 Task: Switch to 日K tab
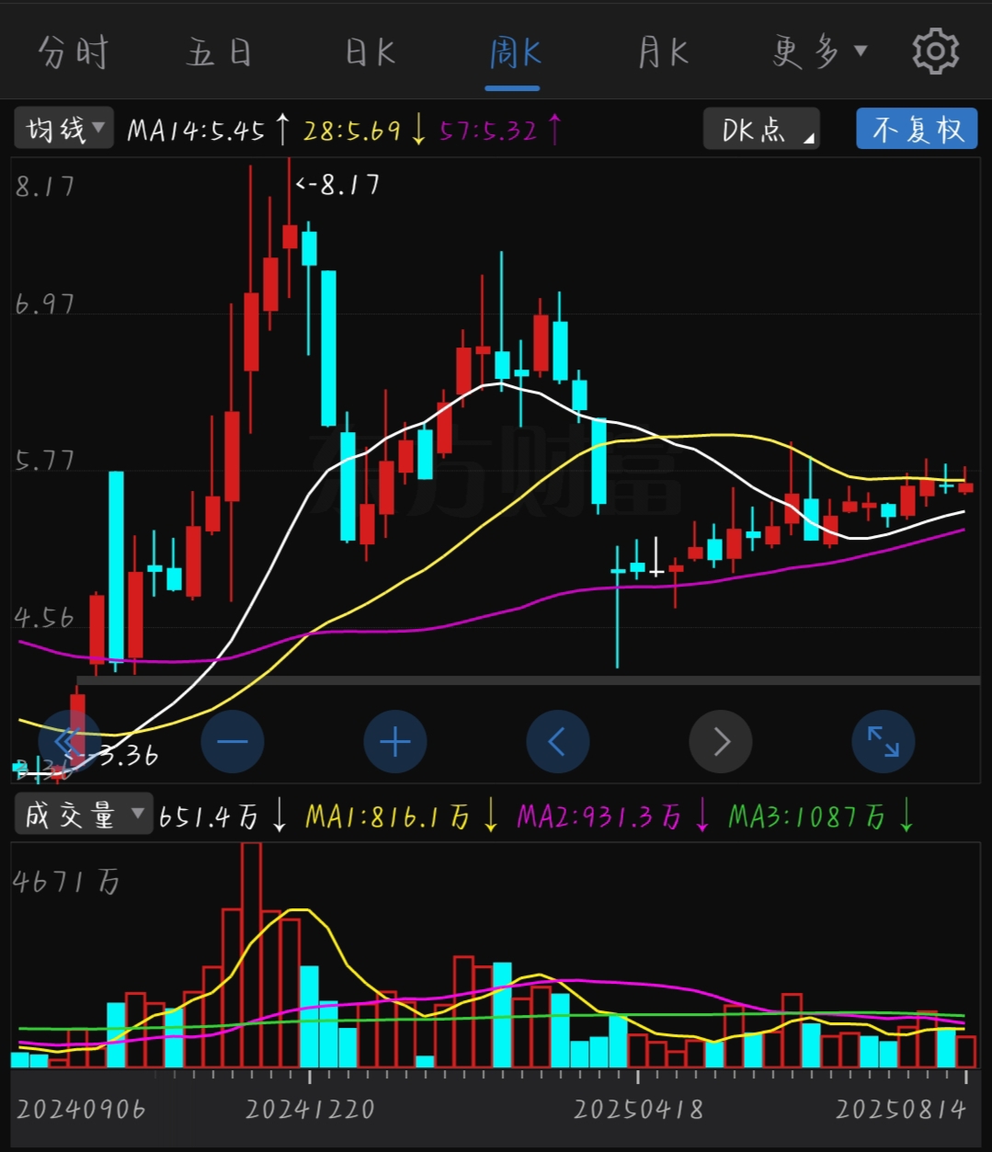coord(370,52)
